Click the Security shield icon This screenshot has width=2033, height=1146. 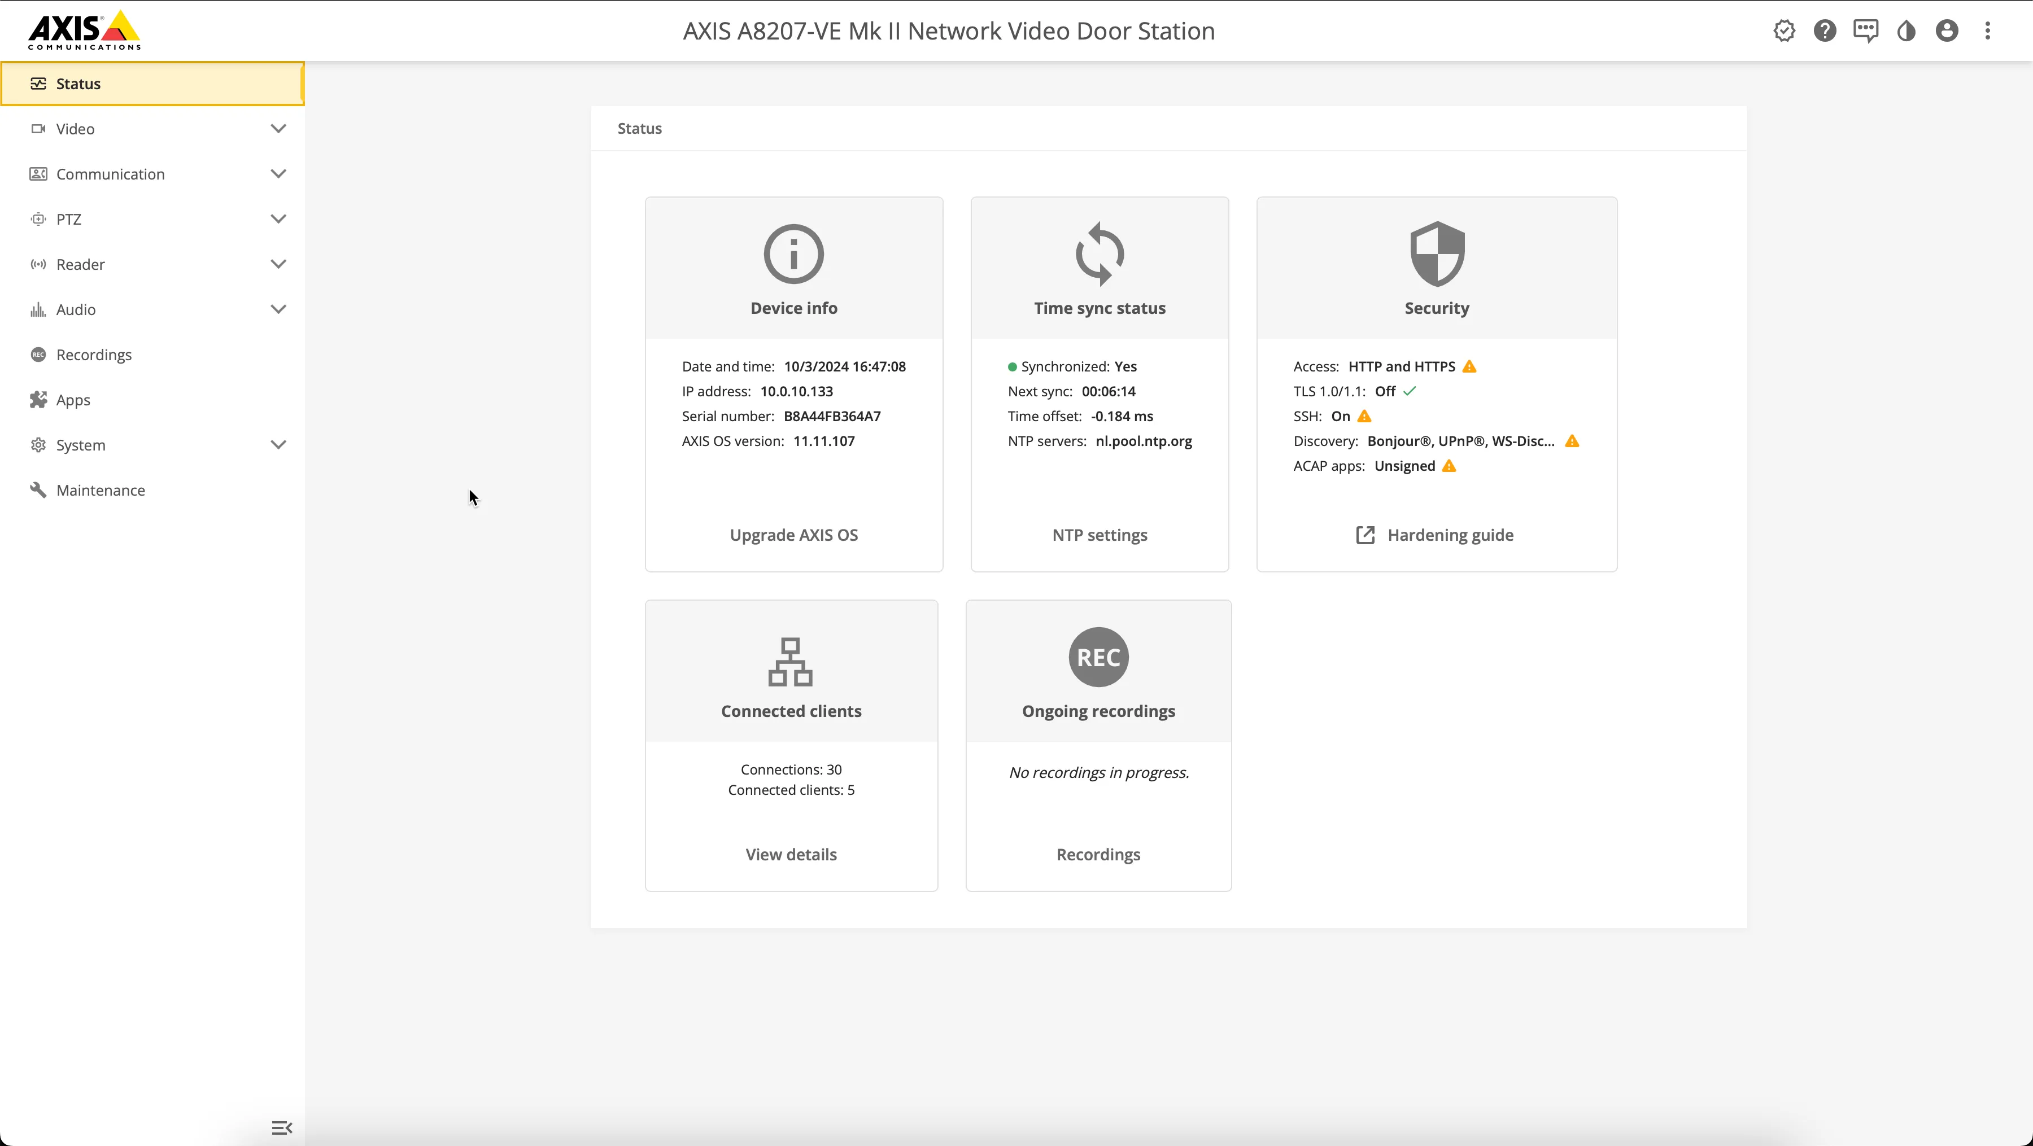(1437, 254)
